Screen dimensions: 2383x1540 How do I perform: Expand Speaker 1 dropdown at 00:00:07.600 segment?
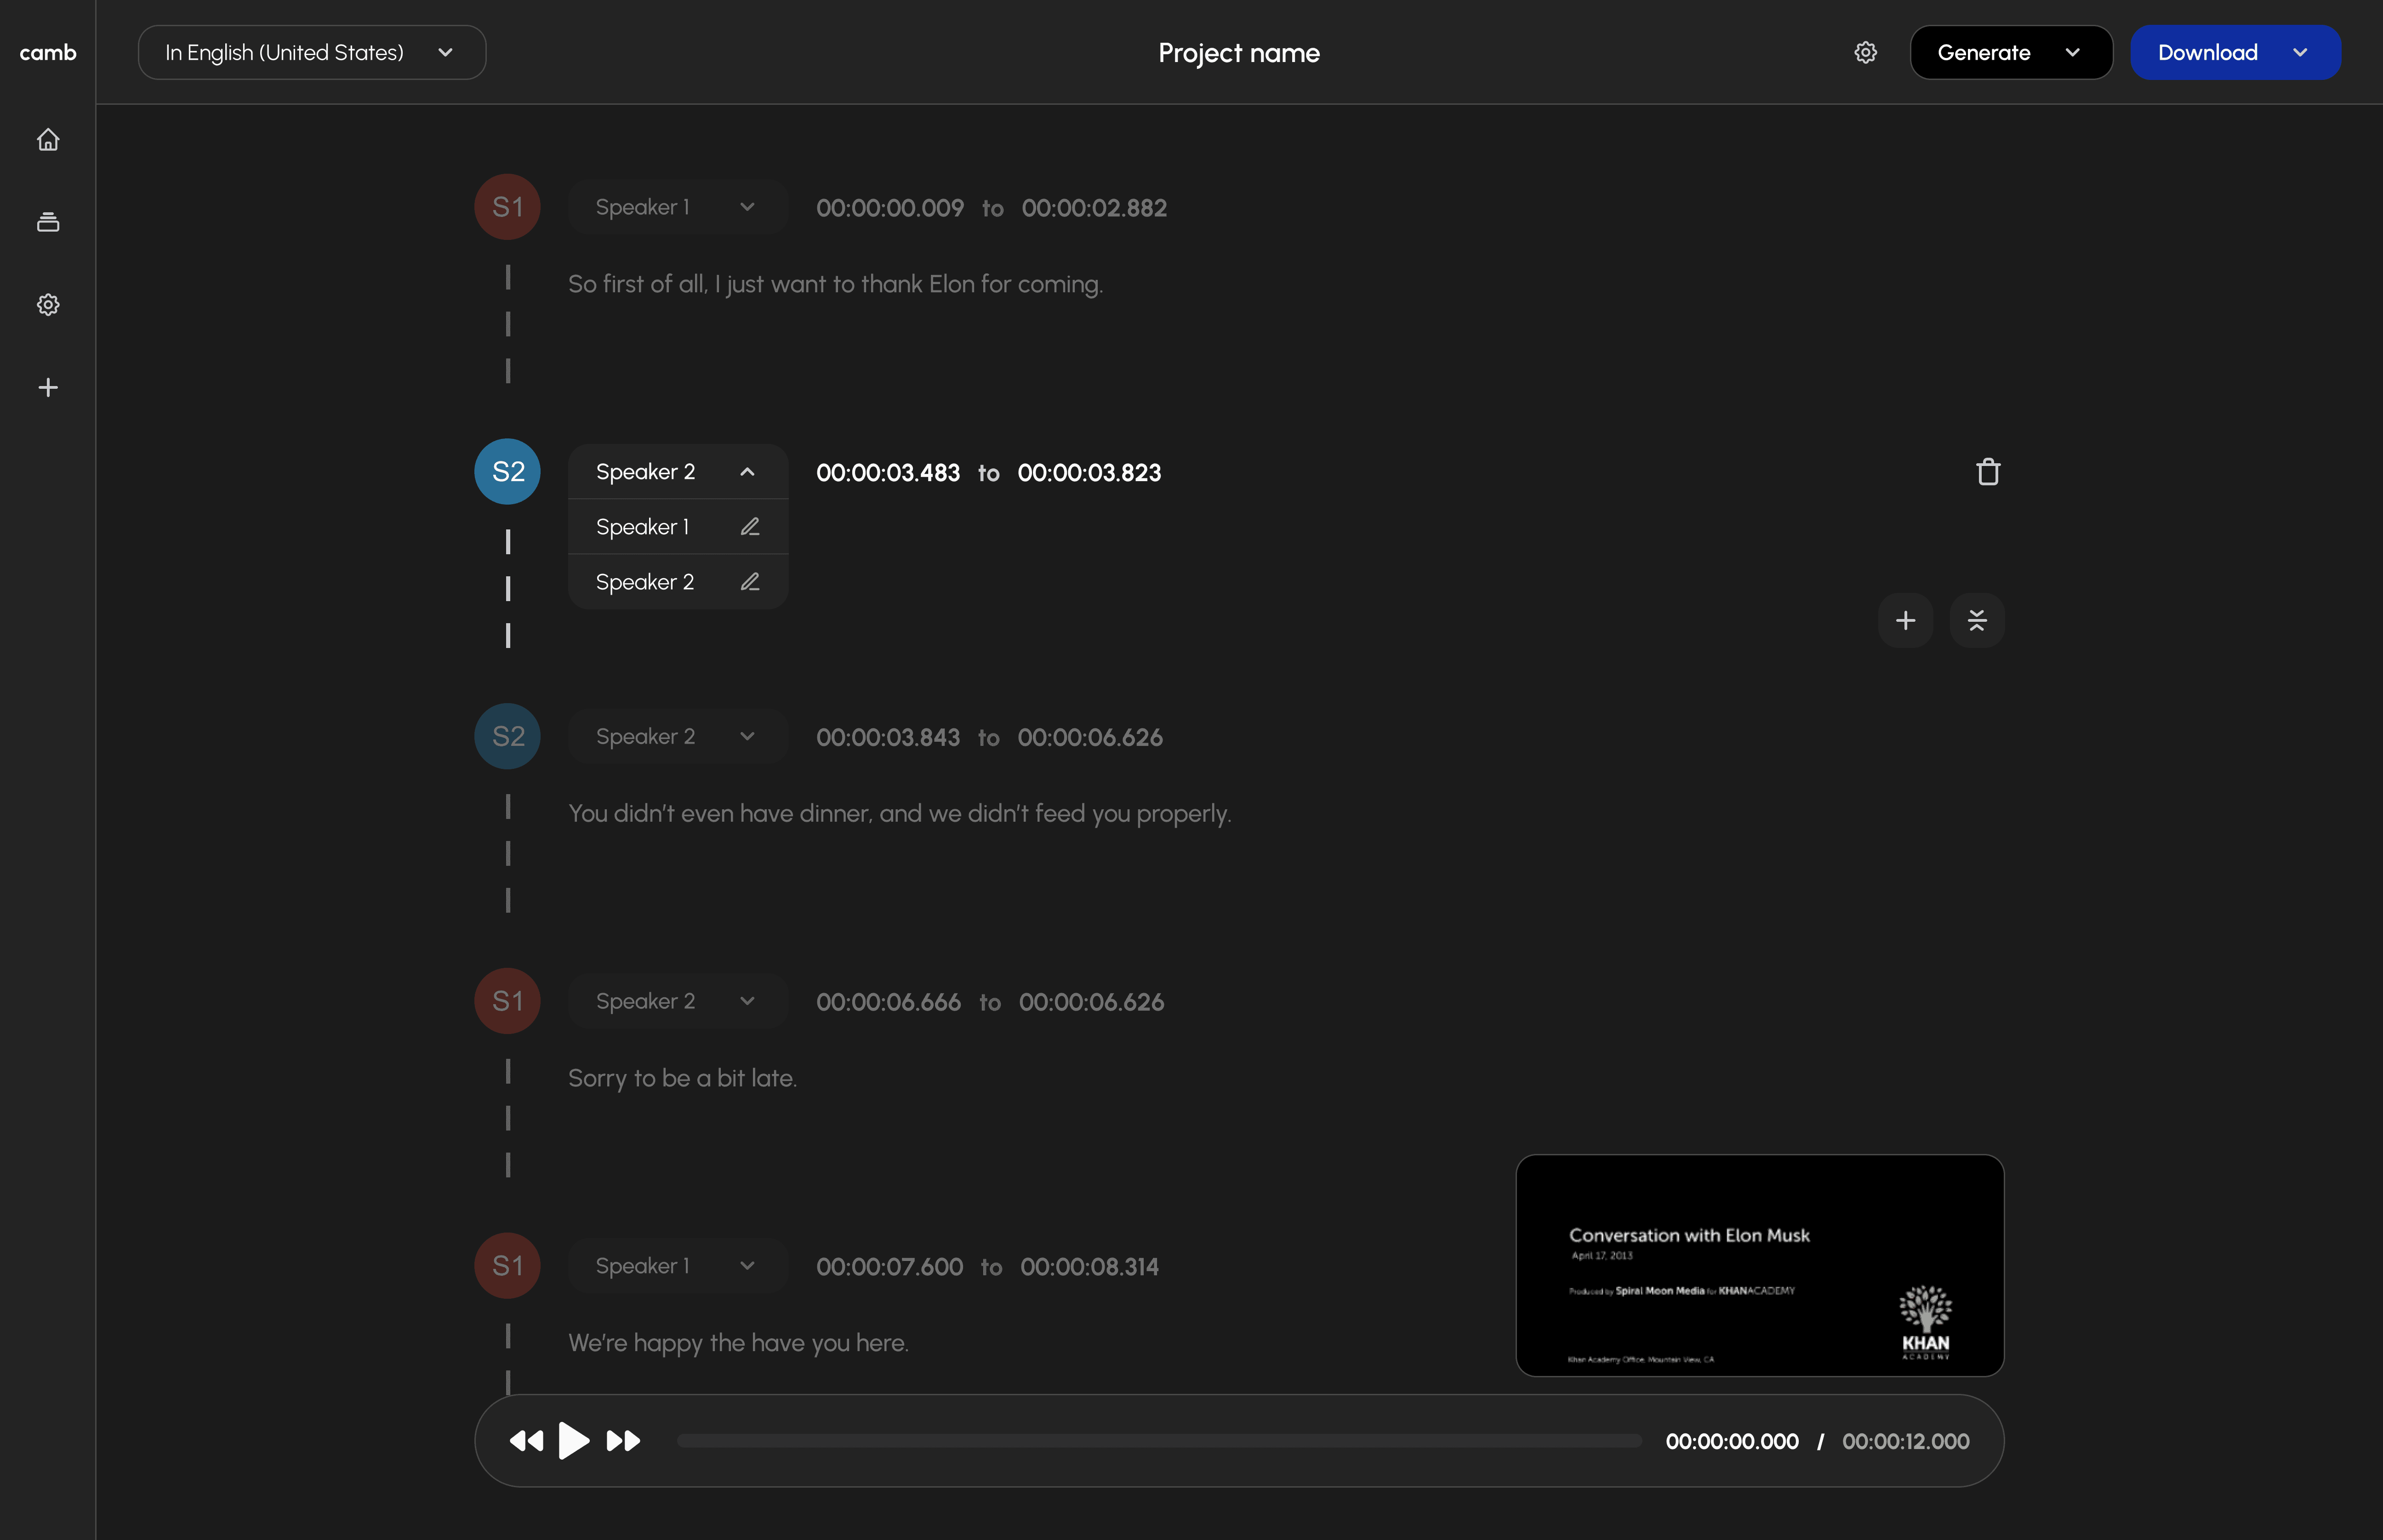pos(677,1266)
